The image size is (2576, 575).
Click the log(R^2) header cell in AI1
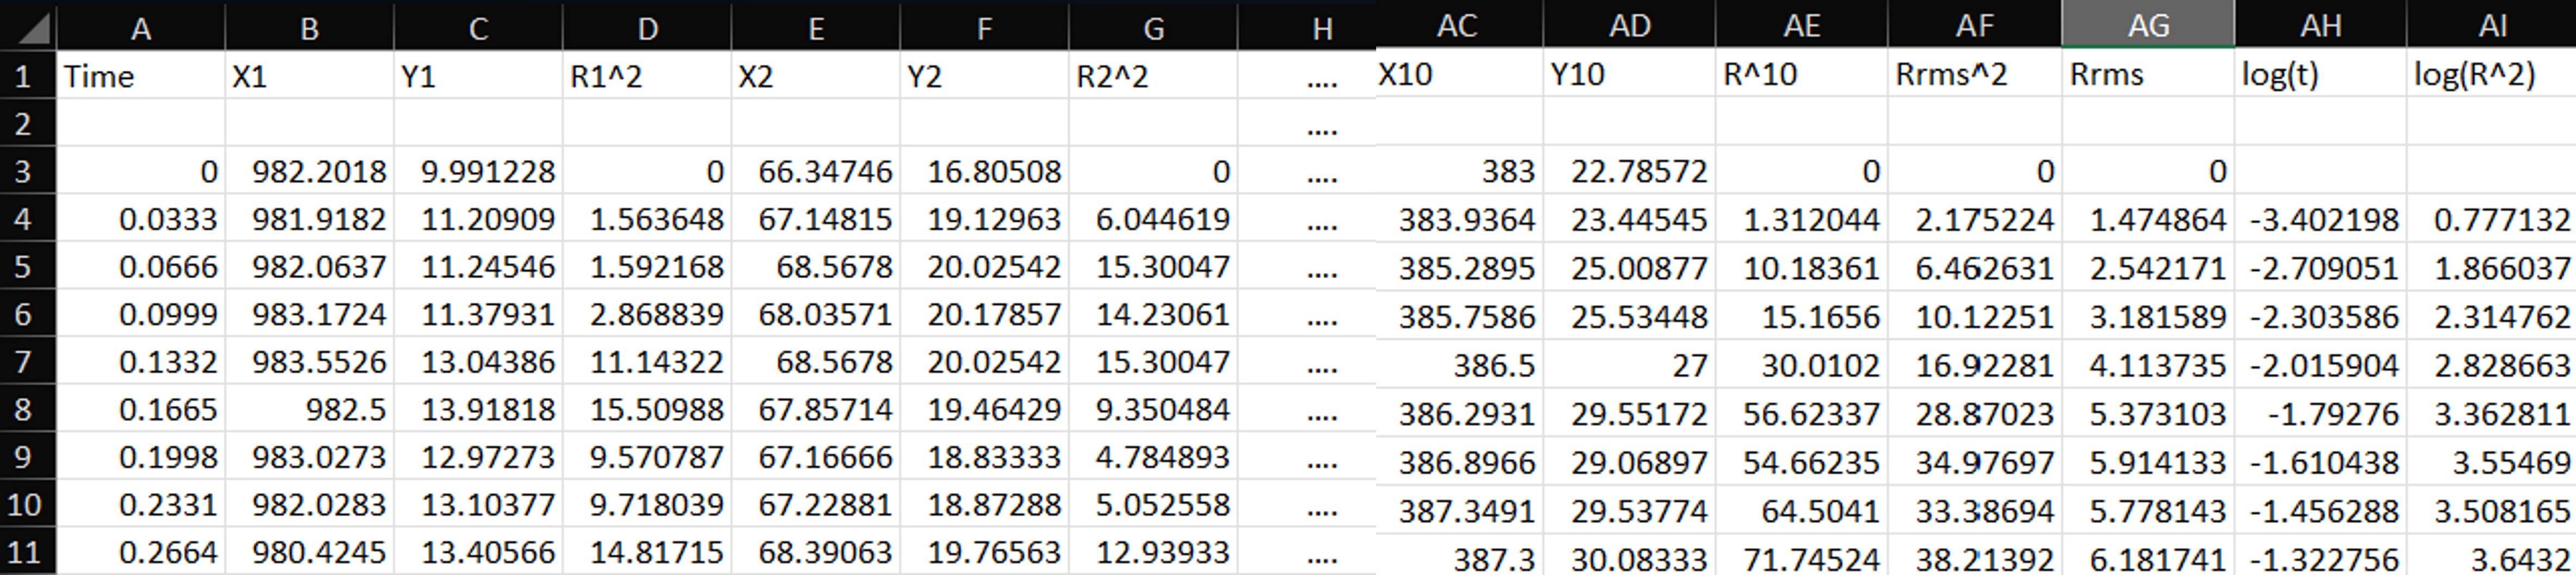click(2490, 76)
